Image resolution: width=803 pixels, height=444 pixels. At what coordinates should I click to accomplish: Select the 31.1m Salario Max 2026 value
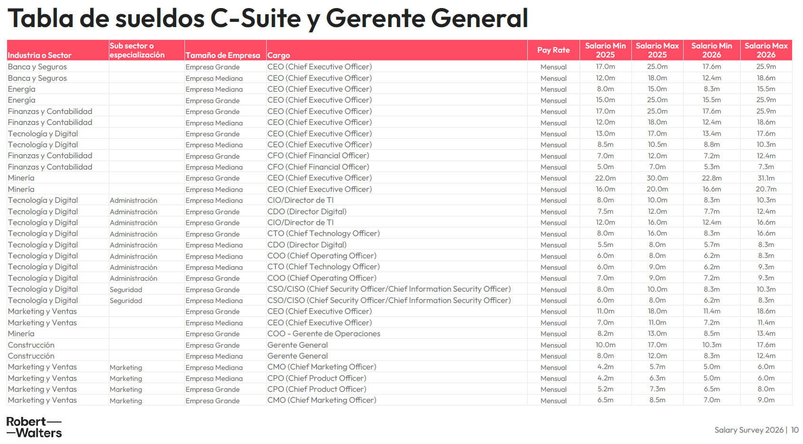tap(766, 178)
